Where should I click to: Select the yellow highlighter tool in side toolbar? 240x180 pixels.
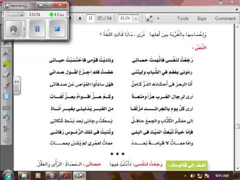[x=6, y=64]
